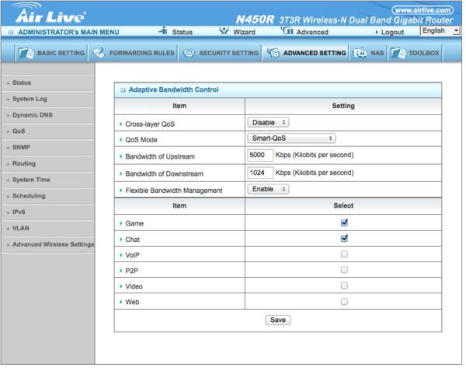Open IPv6 in the sidebar
The width and height of the screenshot is (466, 368).
[x=19, y=212]
